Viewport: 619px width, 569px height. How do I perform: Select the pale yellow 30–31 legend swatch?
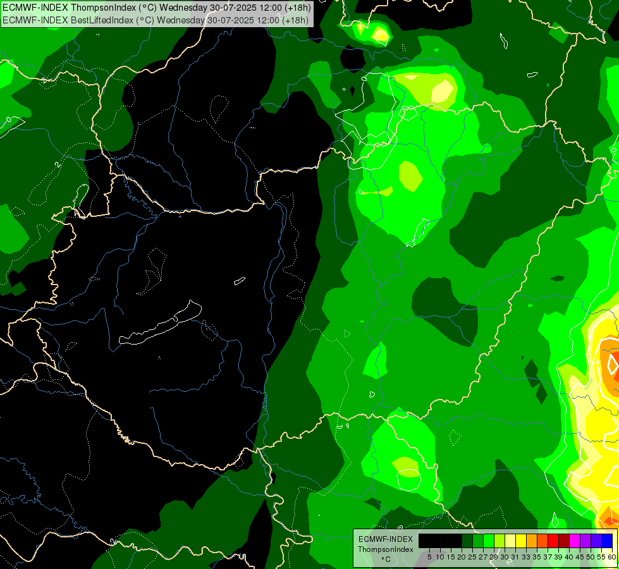510,541
